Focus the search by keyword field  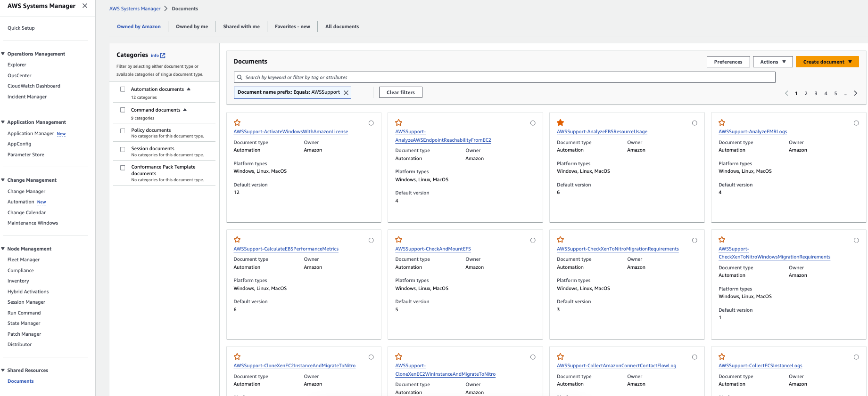click(x=504, y=77)
